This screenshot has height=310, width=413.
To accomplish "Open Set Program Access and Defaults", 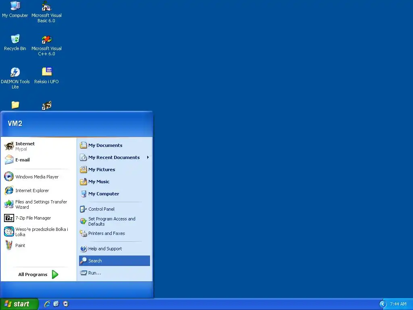I will [x=114, y=221].
